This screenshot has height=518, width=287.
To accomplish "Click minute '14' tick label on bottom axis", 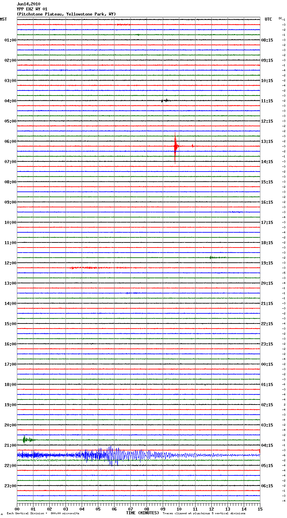I will (244, 509).
